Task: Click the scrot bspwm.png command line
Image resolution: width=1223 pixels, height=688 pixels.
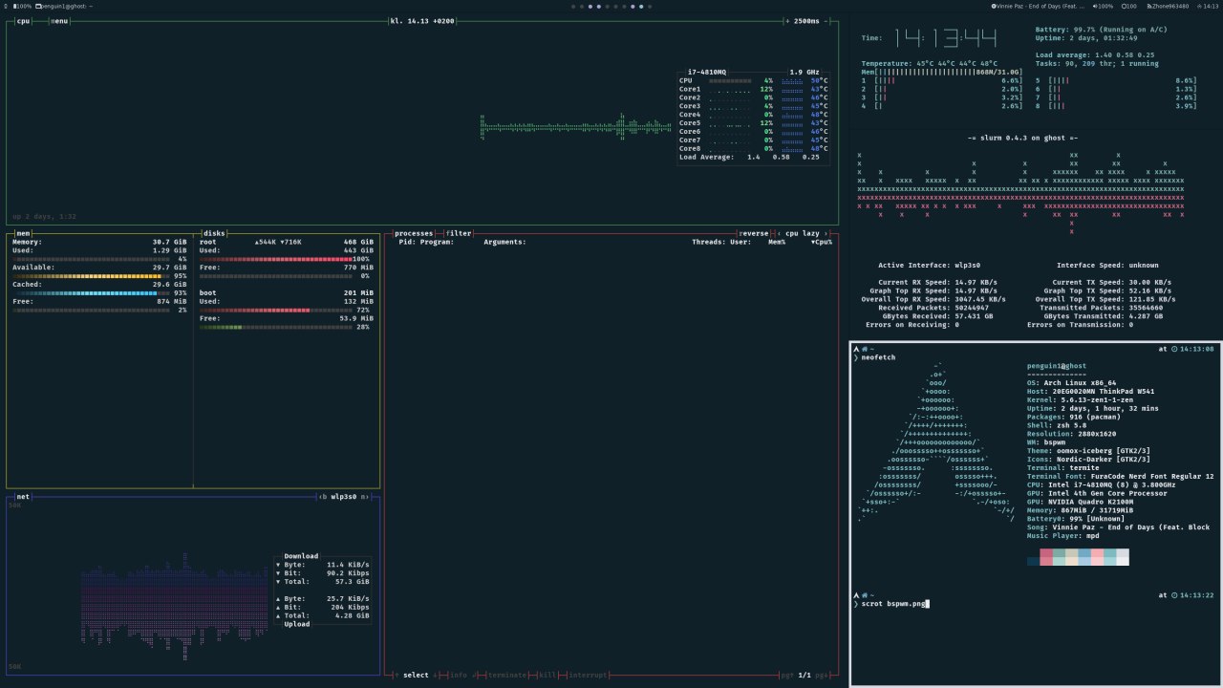Action: point(893,604)
